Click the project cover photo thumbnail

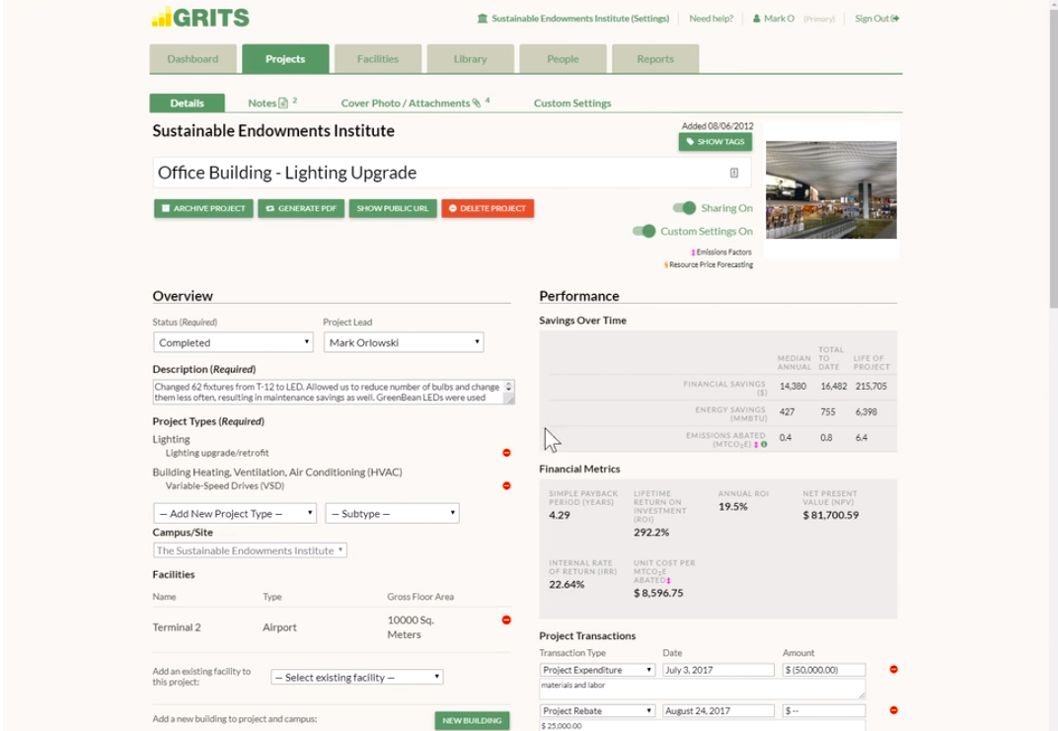831,189
